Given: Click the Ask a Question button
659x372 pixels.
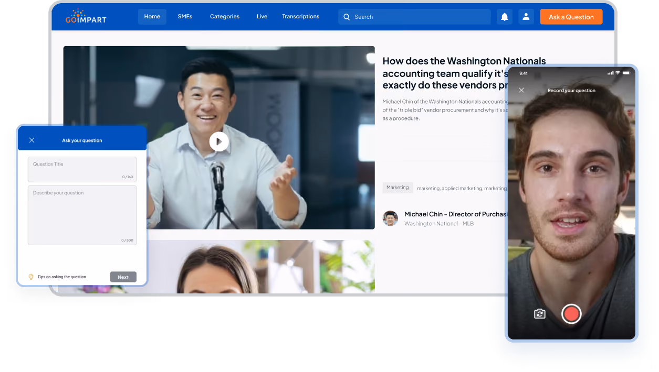Looking at the screenshot, I should 571,17.
